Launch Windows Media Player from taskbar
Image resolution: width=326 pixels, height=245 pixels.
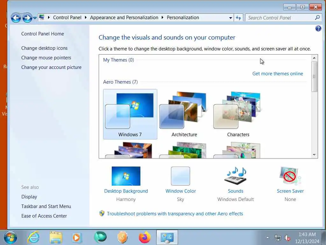tap(77, 237)
